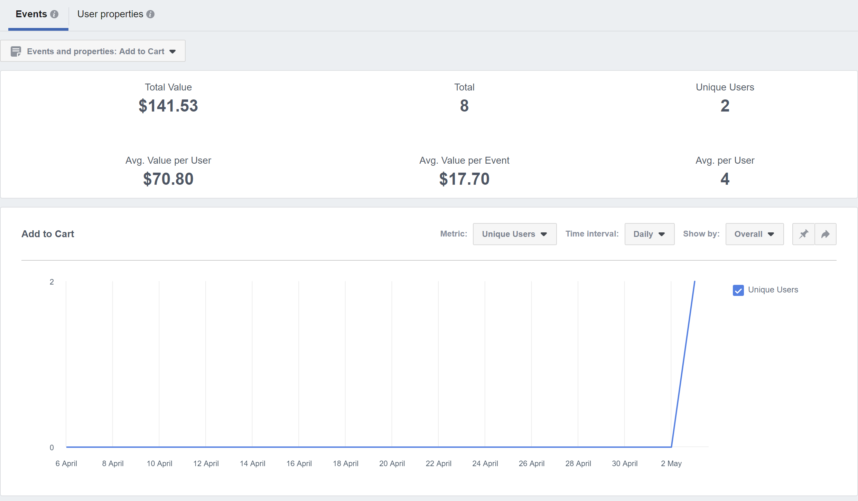The height and width of the screenshot is (501, 858).
Task: Click the share arrow icon
Action: [826, 234]
